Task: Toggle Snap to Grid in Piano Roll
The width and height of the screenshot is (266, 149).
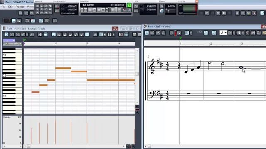Action: [101, 34]
